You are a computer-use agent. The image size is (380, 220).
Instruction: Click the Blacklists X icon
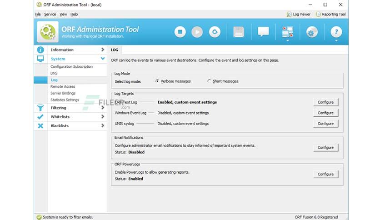[40, 126]
